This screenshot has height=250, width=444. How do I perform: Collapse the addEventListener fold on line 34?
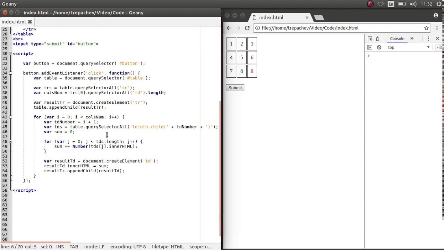click(10, 73)
